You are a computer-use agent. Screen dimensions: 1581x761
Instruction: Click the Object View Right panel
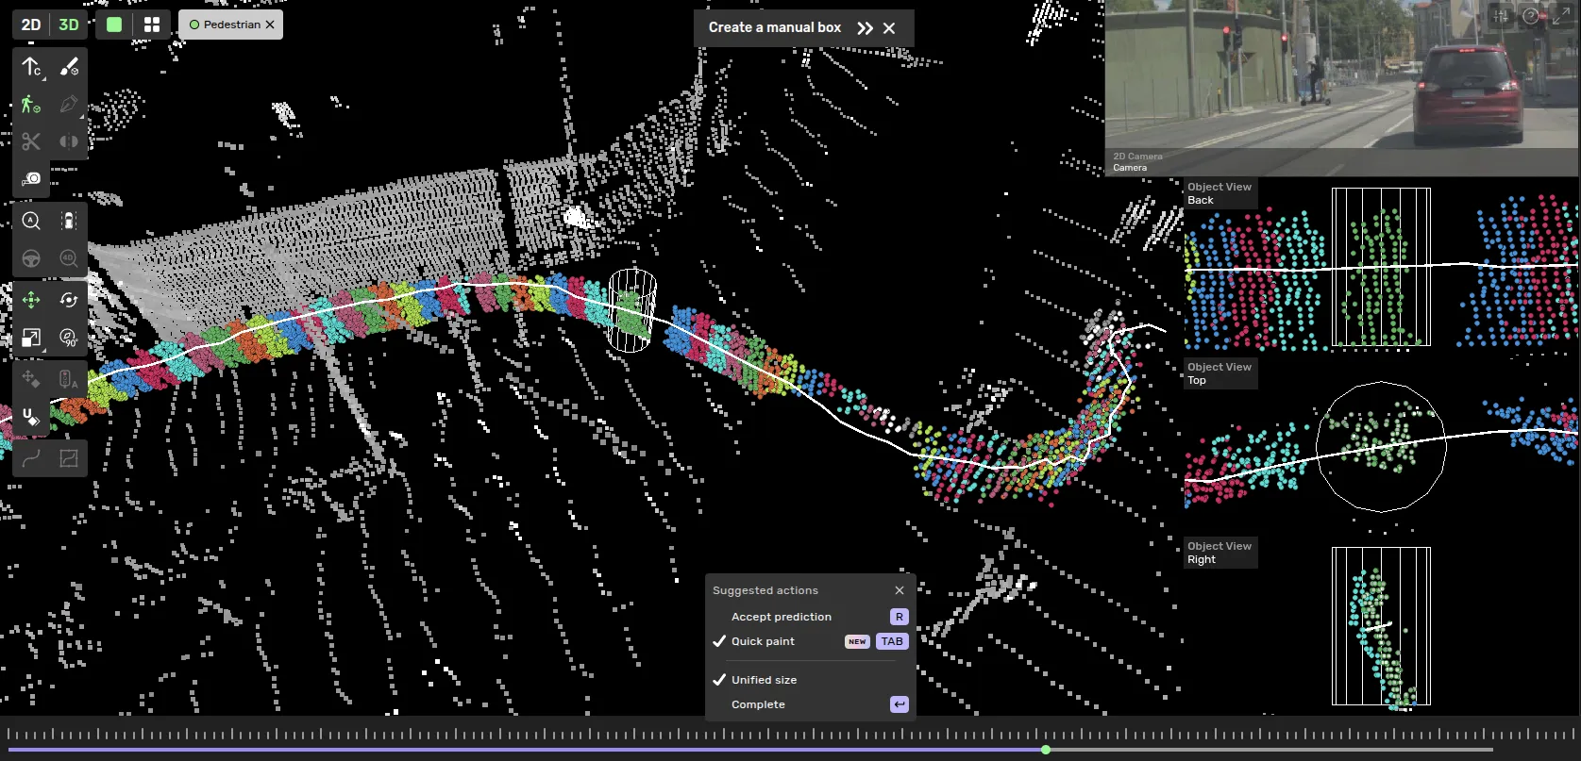[1382, 626]
